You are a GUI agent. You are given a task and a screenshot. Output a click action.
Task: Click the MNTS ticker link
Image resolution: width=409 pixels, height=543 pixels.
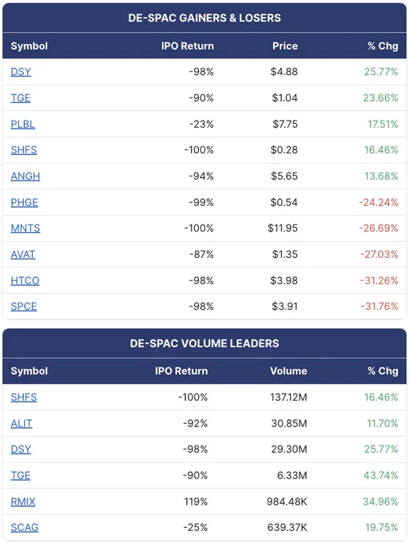point(26,228)
